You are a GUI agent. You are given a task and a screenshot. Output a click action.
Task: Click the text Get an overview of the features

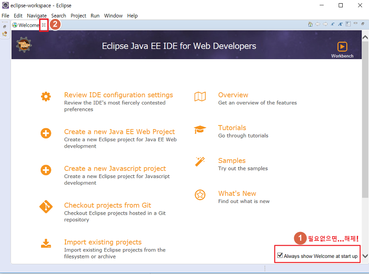(x=257, y=103)
